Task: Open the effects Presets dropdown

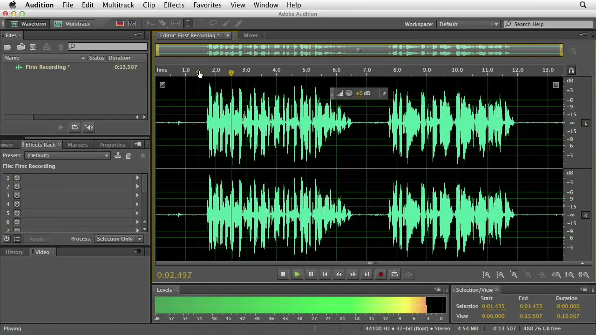Action: [x=68, y=155]
